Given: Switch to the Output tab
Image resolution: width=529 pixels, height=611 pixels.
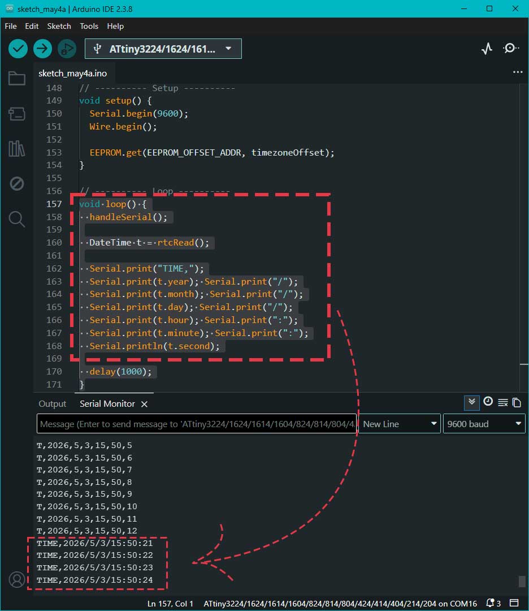Looking at the screenshot, I should point(52,404).
